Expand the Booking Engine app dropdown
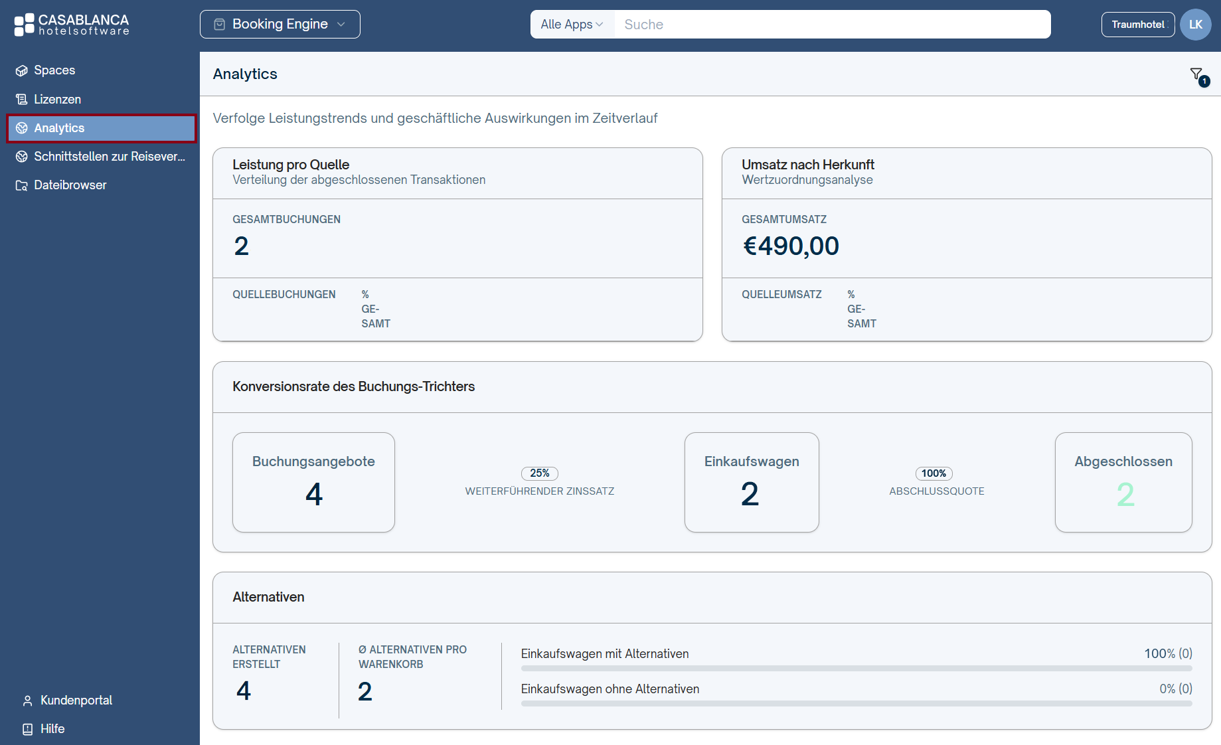Image resolution: width=1221 pixels, height=745 pixels. click(280, 25)
